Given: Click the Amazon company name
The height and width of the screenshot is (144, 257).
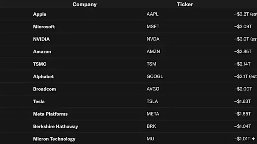Looking at the screenshot, I should coord(42,52).
